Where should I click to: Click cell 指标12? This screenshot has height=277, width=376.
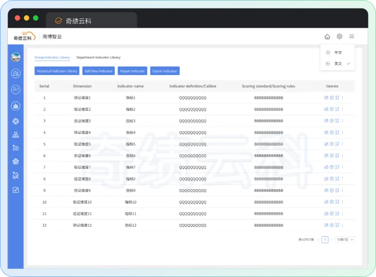[130, 225]
